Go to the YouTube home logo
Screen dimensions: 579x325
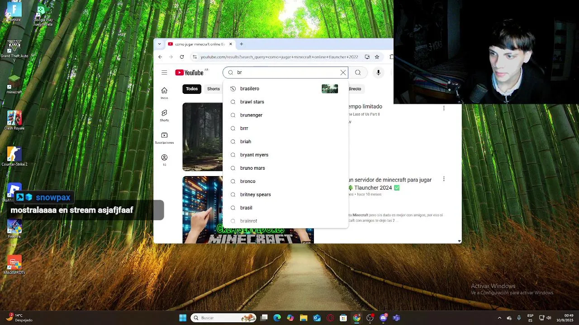click(x=189, y=73)
